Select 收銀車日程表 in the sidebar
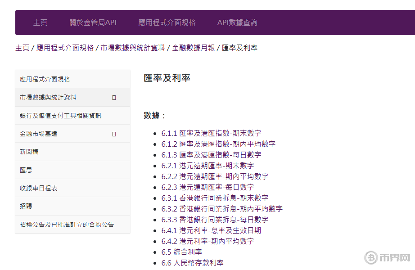 click(x=39, y=188)
